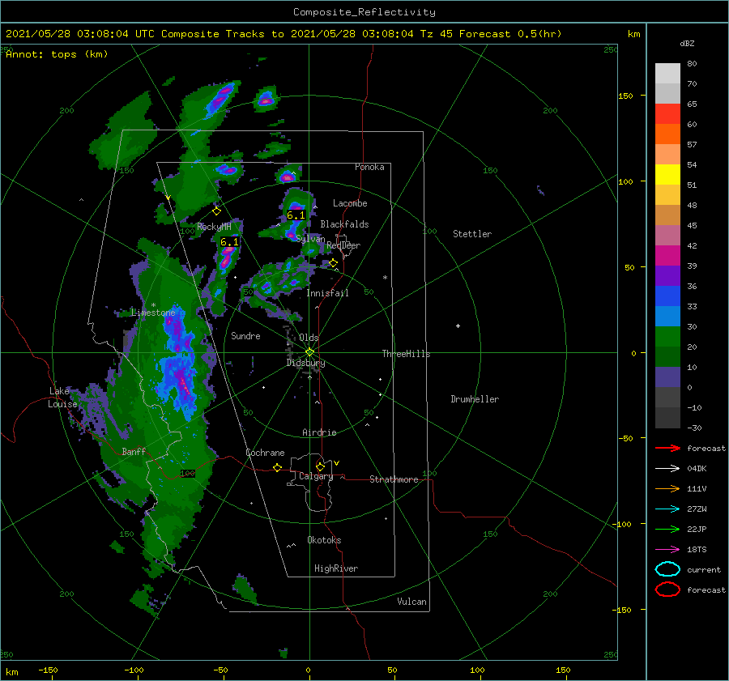The width and height of the screenshot is (729, 681).
Task: Select the 6.1 storm top label below RockyMH
Action: point(229,242)
